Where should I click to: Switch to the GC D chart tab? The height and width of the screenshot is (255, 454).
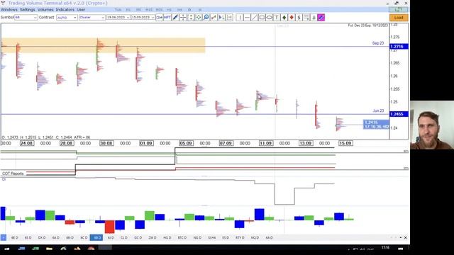138,238
